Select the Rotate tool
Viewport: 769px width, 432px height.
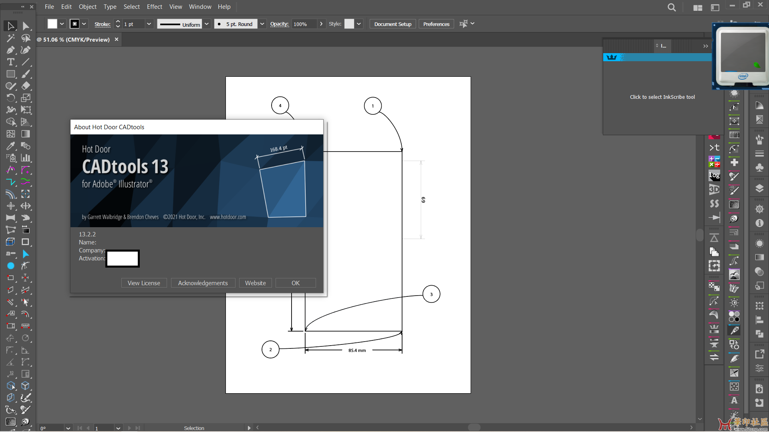(x=11, y=98)
